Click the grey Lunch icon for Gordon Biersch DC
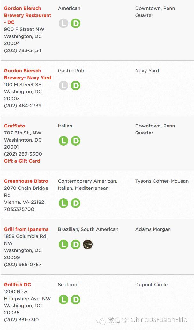 [63, 23]
